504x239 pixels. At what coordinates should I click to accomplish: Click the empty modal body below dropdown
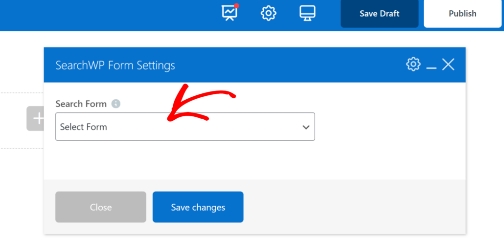coord(254,160)
